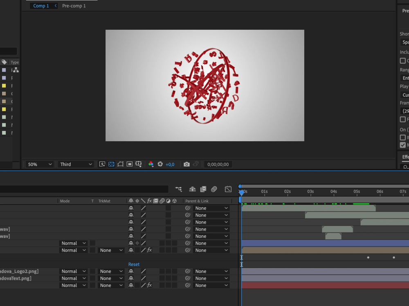Click the Quality column header icon

pos(143,201)
